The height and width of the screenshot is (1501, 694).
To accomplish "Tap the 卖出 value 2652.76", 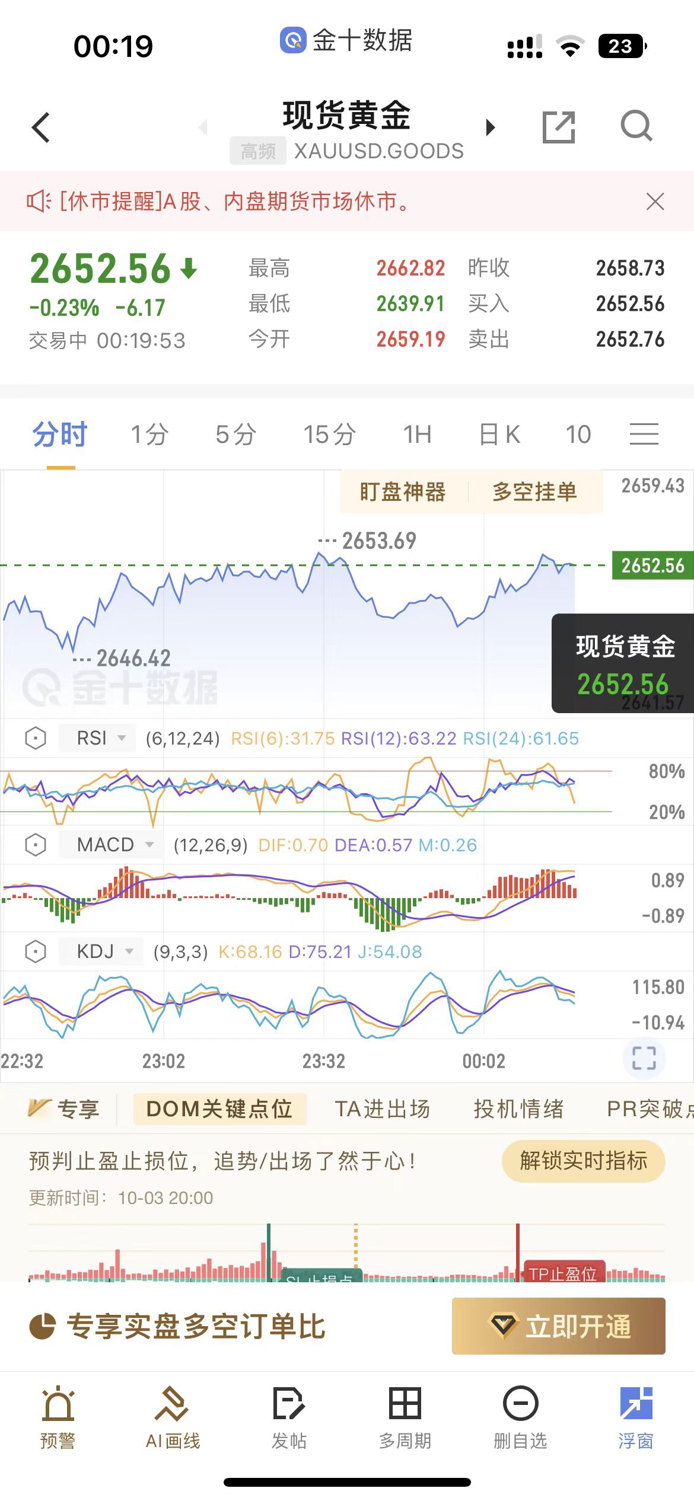I will [x=630, y=340].
